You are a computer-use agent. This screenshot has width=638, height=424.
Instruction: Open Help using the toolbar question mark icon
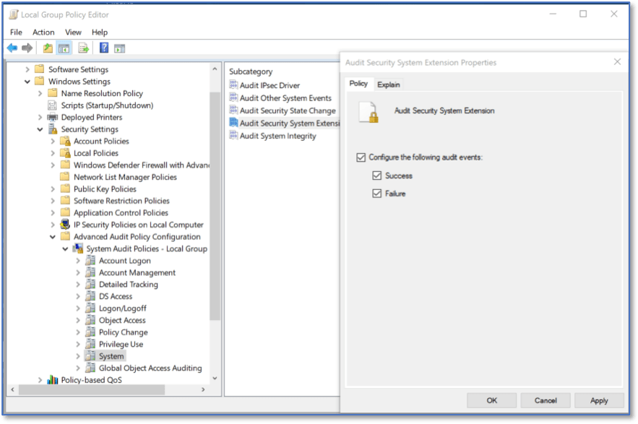103,48
